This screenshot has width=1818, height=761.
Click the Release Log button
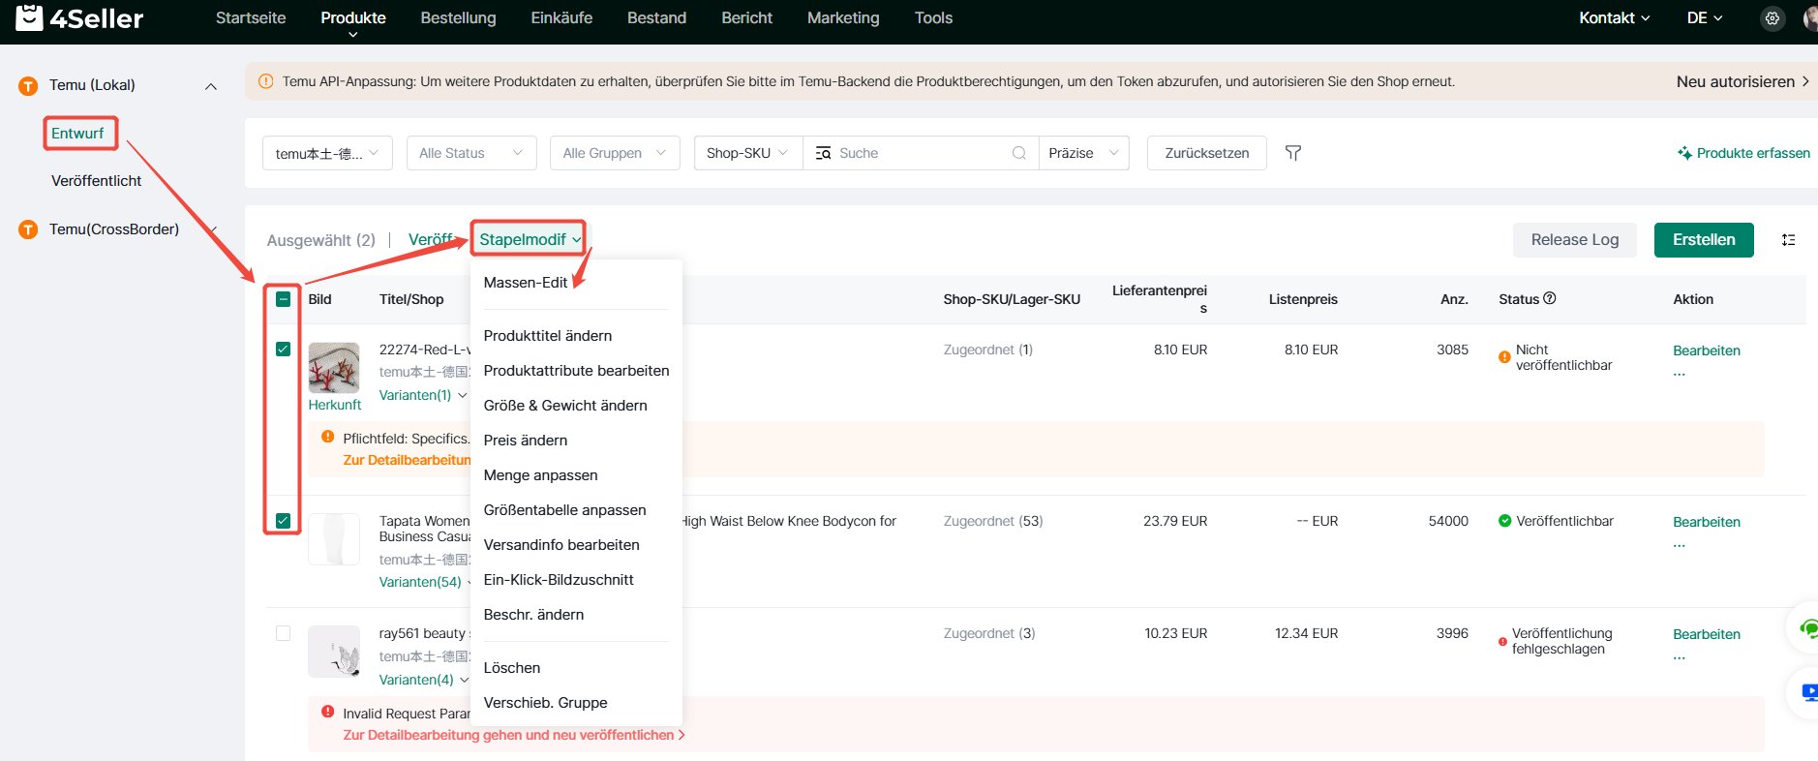[1575, 240]
